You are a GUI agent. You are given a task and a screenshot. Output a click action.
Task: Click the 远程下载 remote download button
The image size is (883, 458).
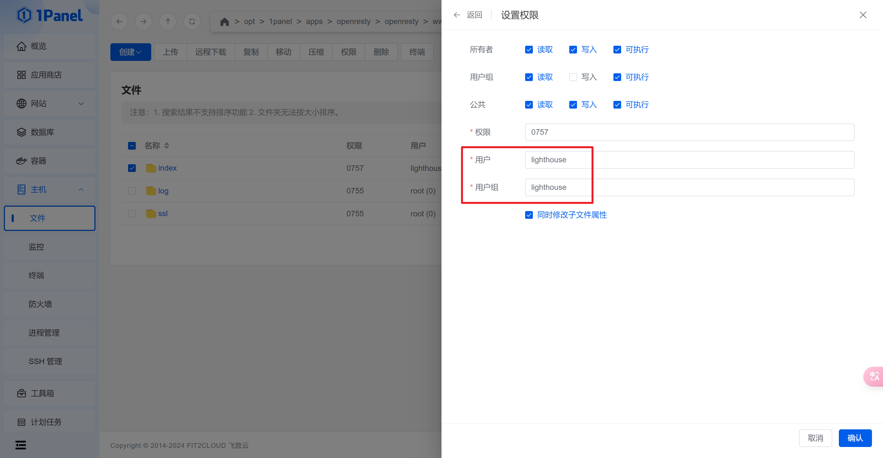click(x=211, y=52)
